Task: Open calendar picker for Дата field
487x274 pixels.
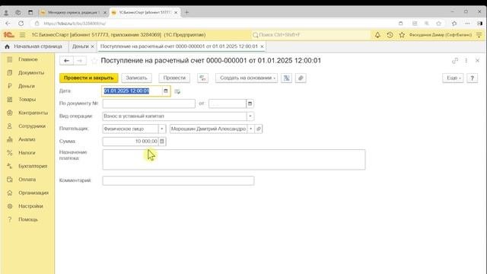Action: coord(166,91)
